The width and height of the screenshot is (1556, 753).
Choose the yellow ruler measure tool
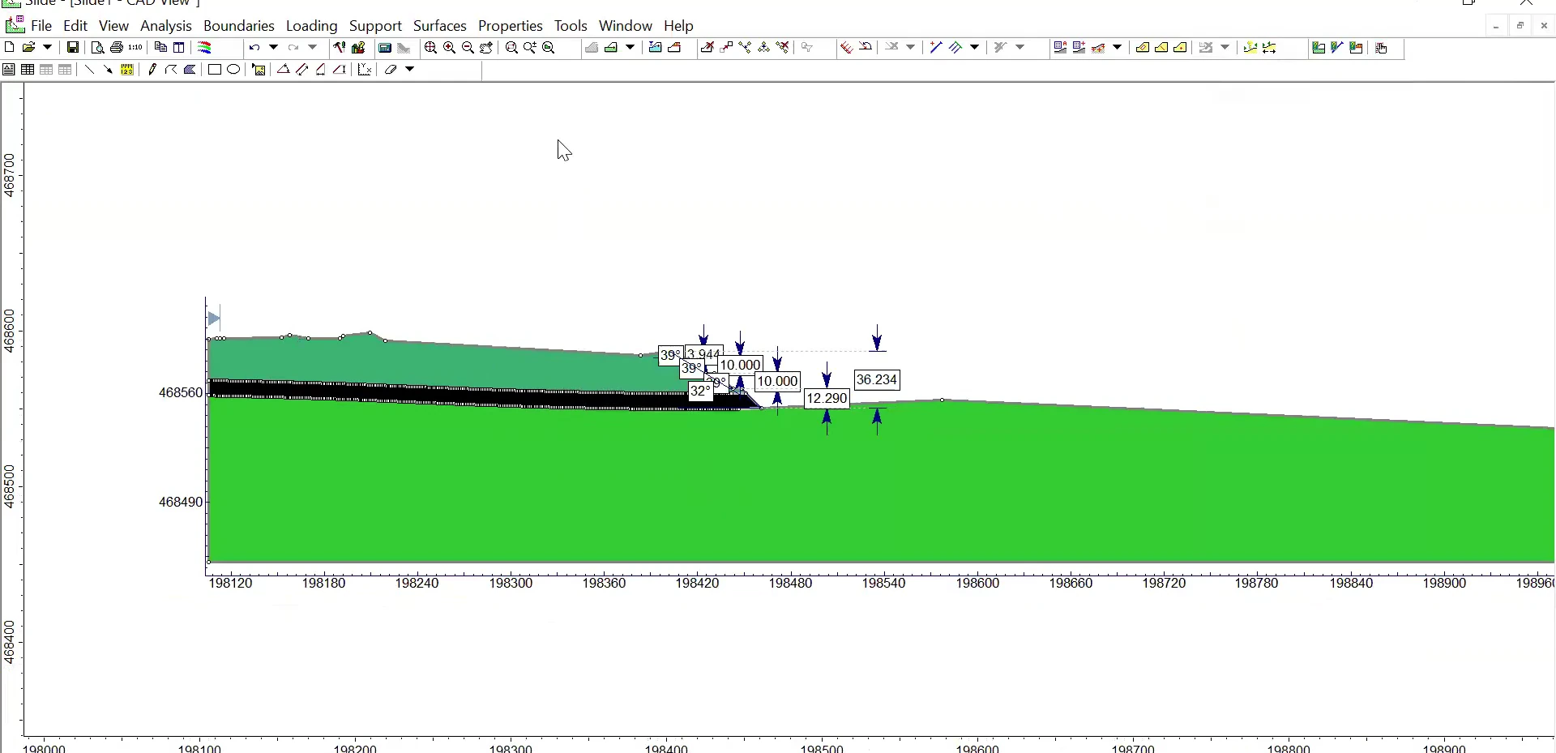[127, 70]
